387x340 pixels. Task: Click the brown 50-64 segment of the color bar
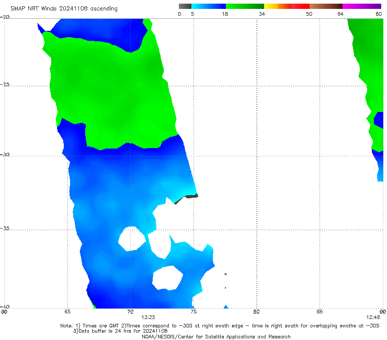(x=326, y=6)
